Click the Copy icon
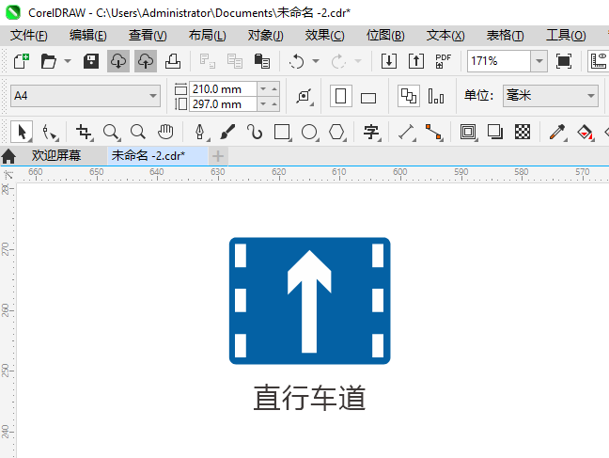Screen dimensions: 609x458 pos(235,61)
